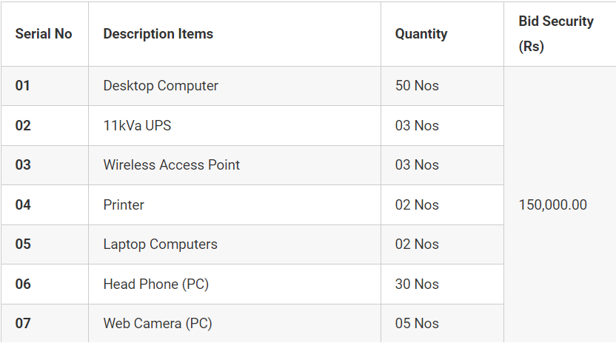Click the 50 Nos quantity cell

pyautogui.click(x=417, y=86)
